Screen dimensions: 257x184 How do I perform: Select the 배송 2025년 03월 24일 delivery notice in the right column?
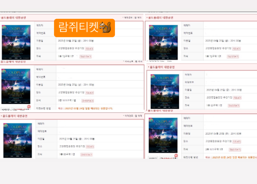pos(231,157)
